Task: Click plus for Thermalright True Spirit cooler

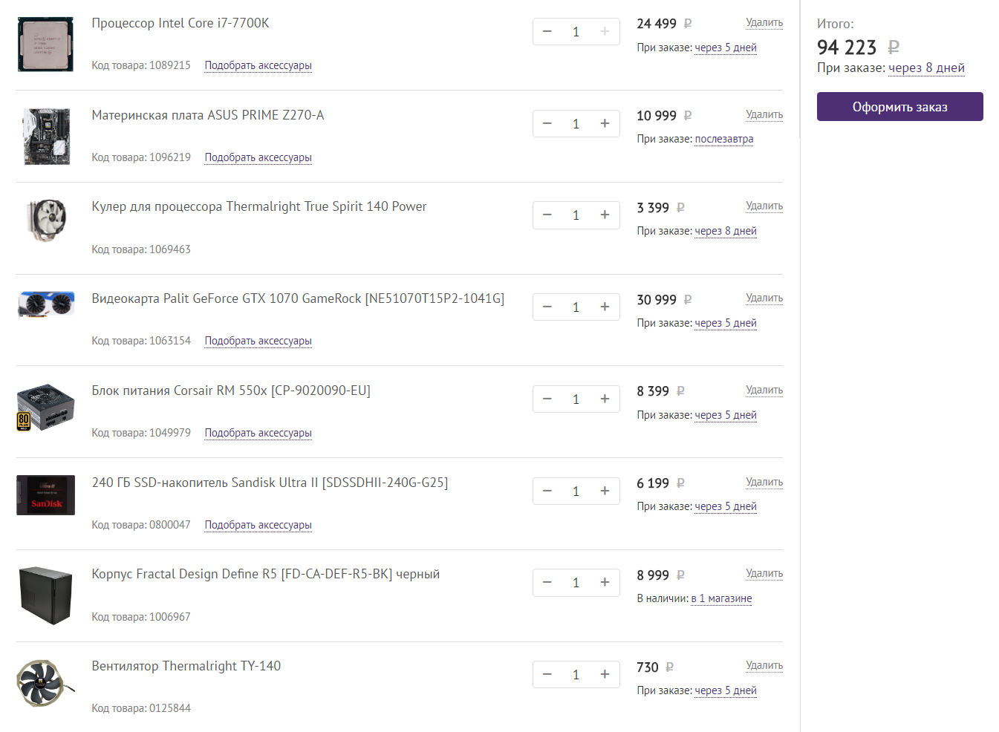Action: tap(605, 215)
